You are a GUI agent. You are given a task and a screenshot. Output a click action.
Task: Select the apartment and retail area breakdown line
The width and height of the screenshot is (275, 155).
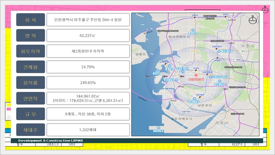[x=88, y=100]
